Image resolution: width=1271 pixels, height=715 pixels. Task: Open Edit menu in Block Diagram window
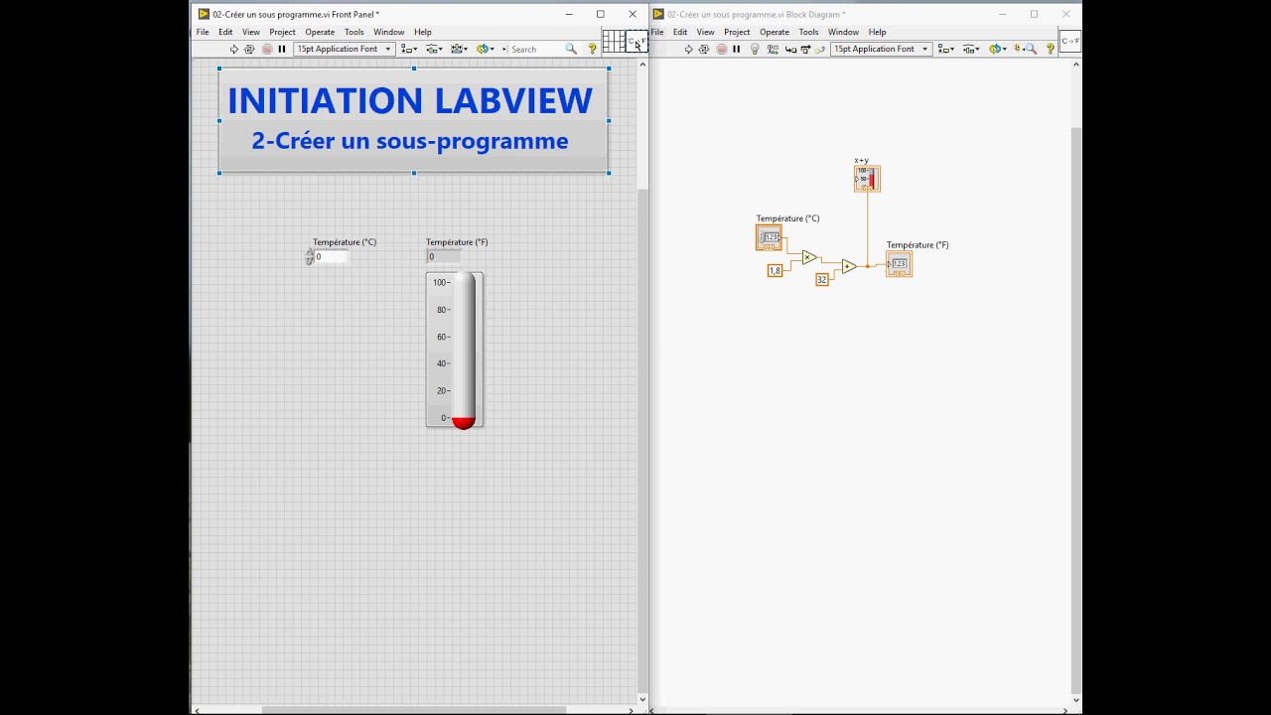tap(680, 32)
